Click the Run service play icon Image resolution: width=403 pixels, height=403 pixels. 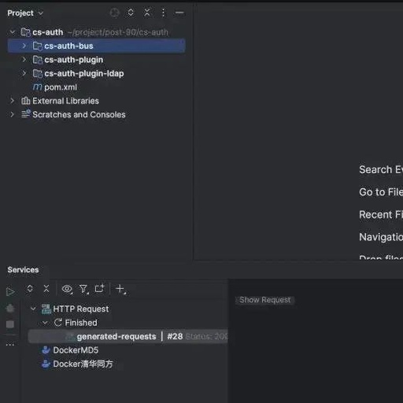[x=10, y=291]
